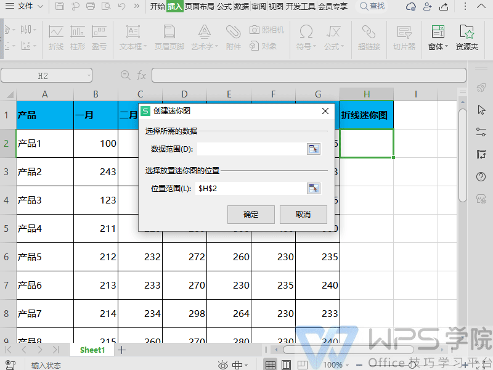This screenshot has width=493, height=370.
Task: Open the Name Box dropdown showing H2
Action: [x=89, y=75]
